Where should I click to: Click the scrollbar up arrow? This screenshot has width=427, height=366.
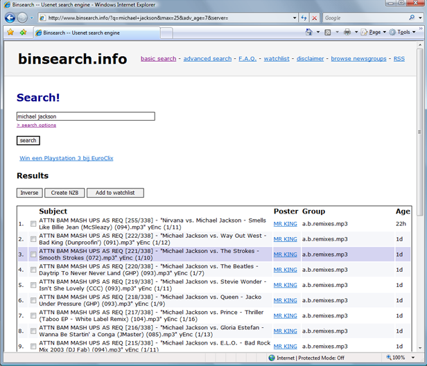click(x=420, y=45)
